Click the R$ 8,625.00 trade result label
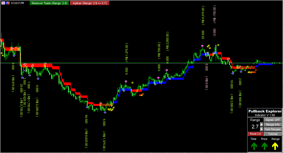Viewport: 283px width, 153px height. coord(87,138)
